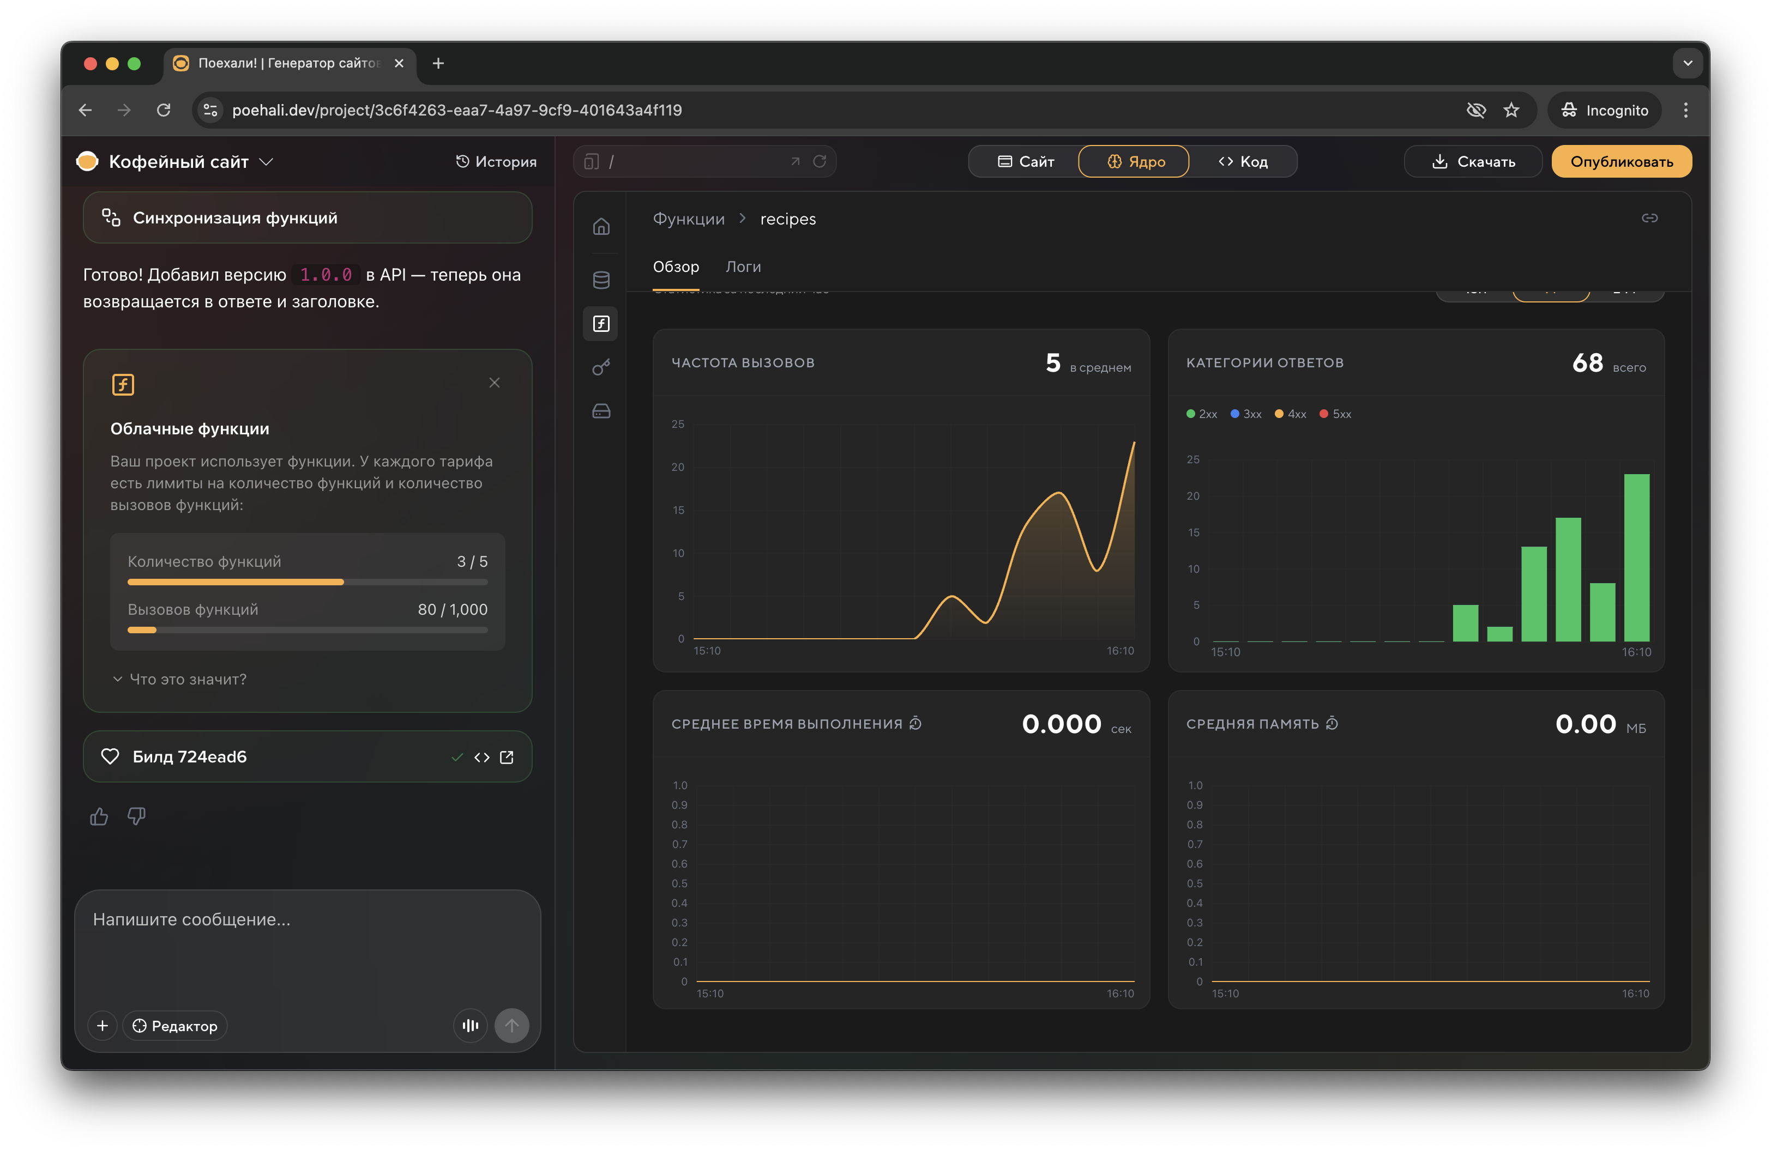Copy link with chain icon
The width and height of the screenshot is (1771, 1151).
(x=1650, y=218)
